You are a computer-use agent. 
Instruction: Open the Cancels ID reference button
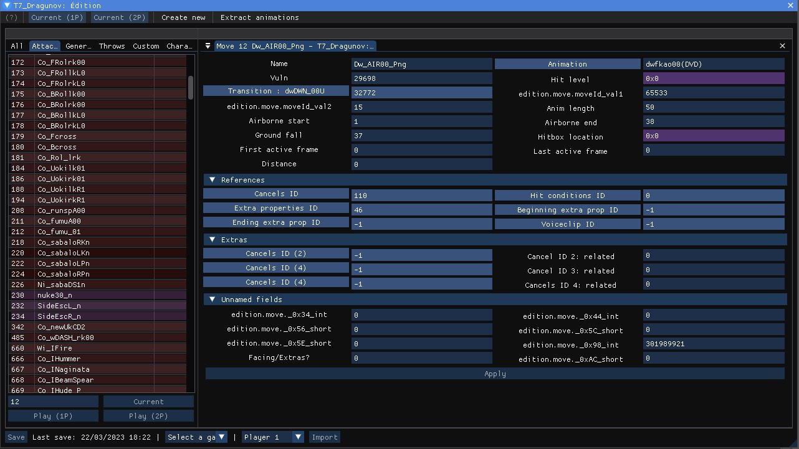pyautogui.click(x=276, y=194)
